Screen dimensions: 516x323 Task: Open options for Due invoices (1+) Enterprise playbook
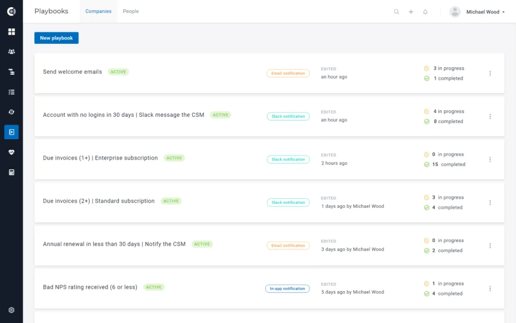tap(490, 159)
